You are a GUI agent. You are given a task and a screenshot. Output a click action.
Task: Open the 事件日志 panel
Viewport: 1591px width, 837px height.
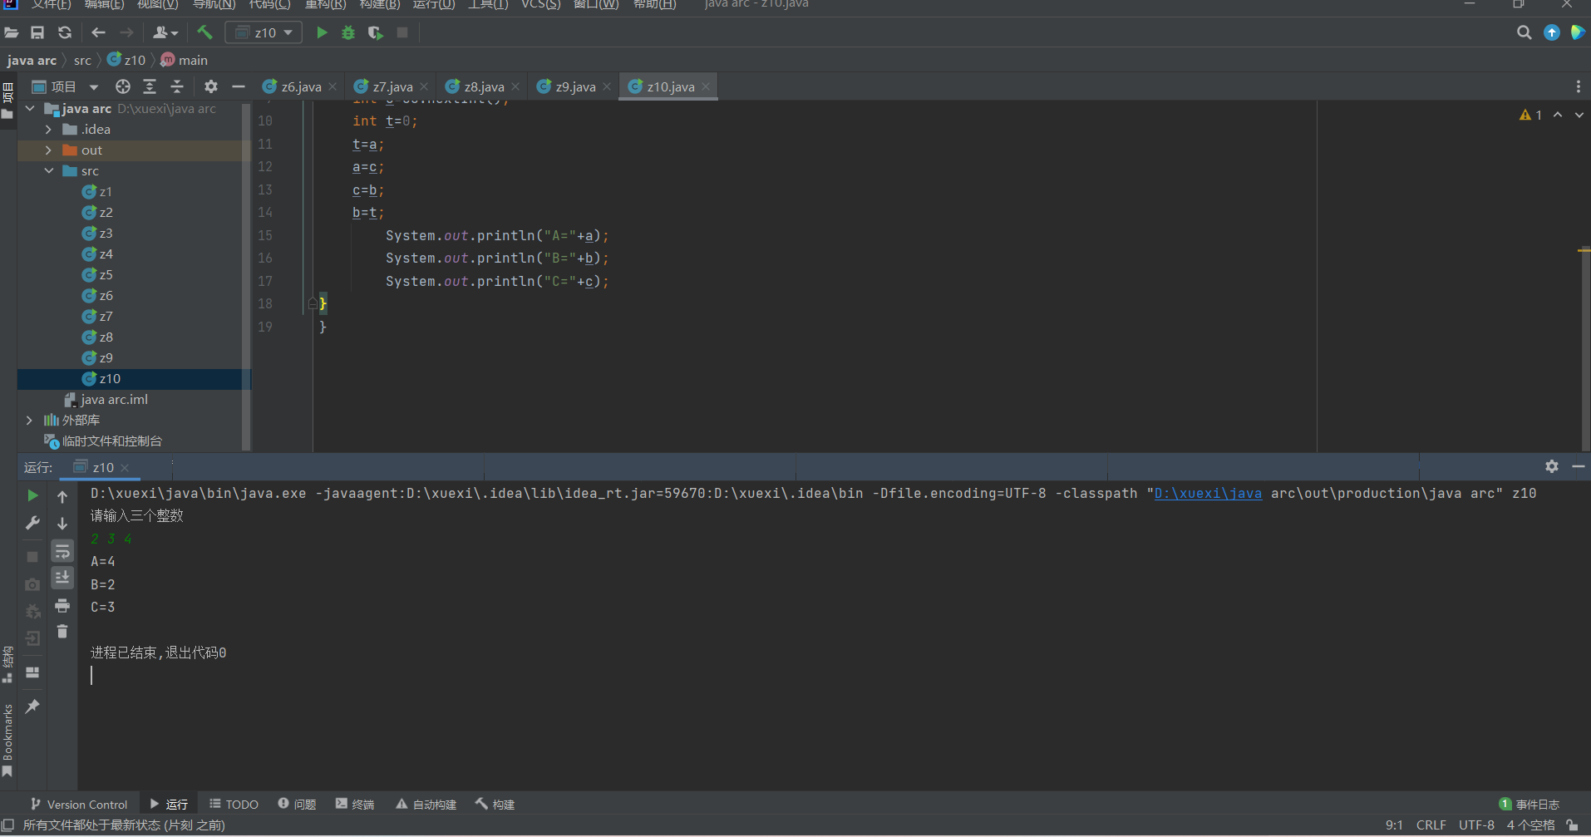1529,805
